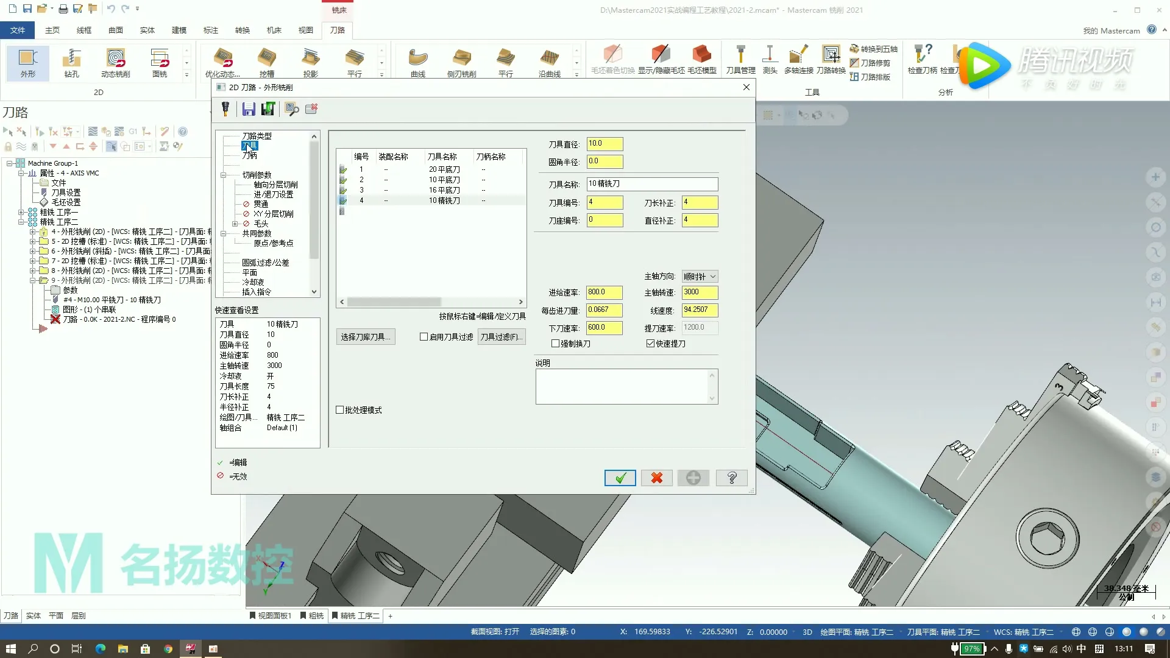
Task: Check the 批处理模式 checkbox
Action: 340,410
